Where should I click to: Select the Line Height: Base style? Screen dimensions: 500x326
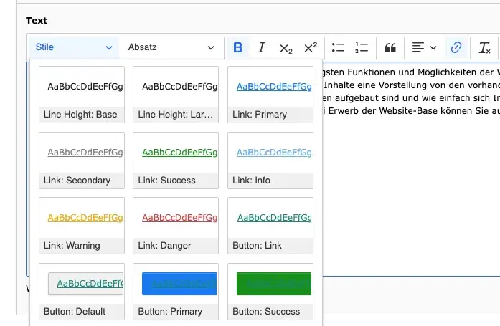click(x=82, y=94)
